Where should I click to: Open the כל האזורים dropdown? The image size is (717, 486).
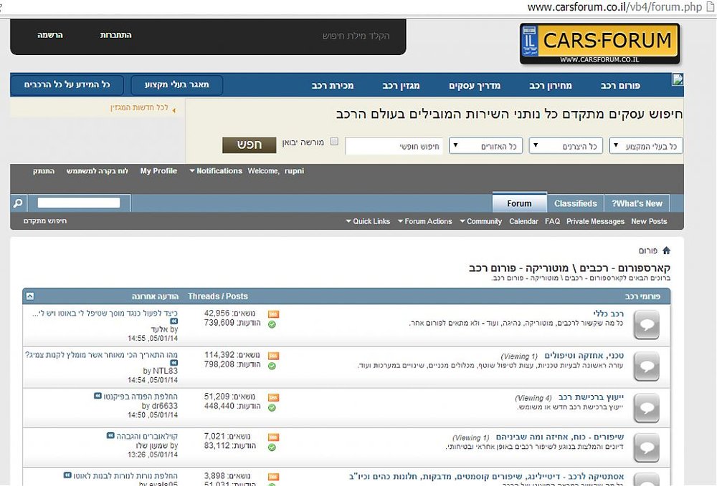pos(485,146)
